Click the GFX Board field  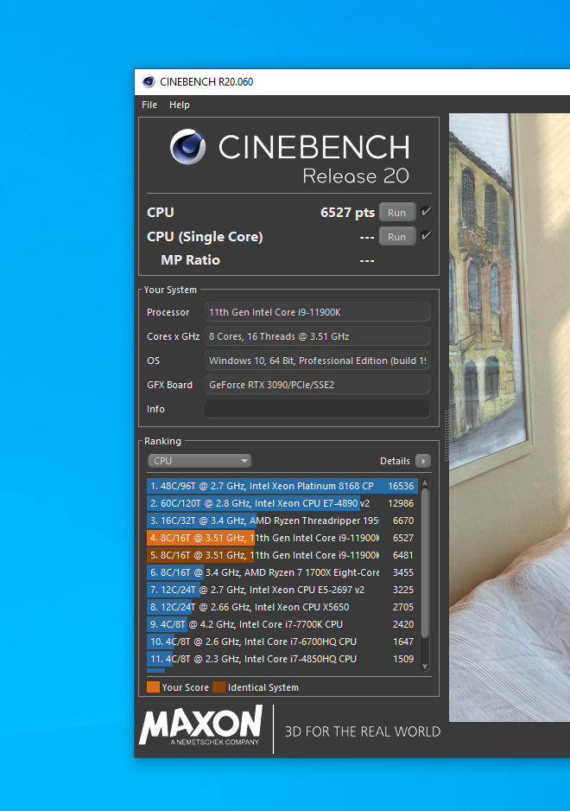point(317,385)
